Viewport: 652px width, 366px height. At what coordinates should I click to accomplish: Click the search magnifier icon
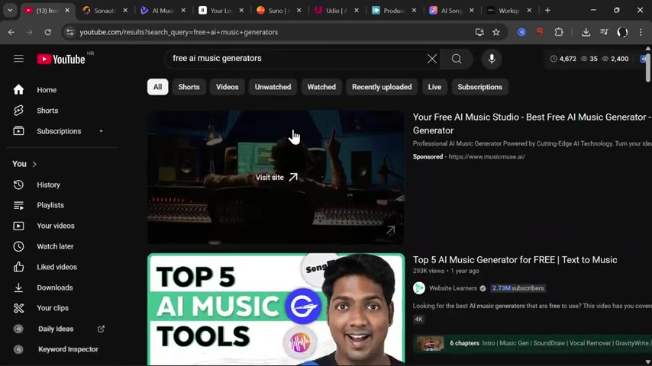(457, 59)
